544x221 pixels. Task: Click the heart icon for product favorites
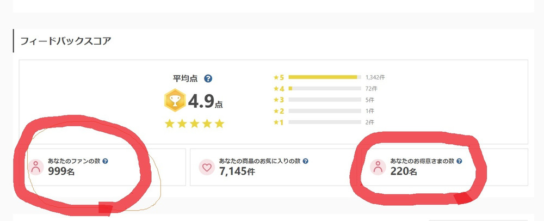[x=206, y=167]
